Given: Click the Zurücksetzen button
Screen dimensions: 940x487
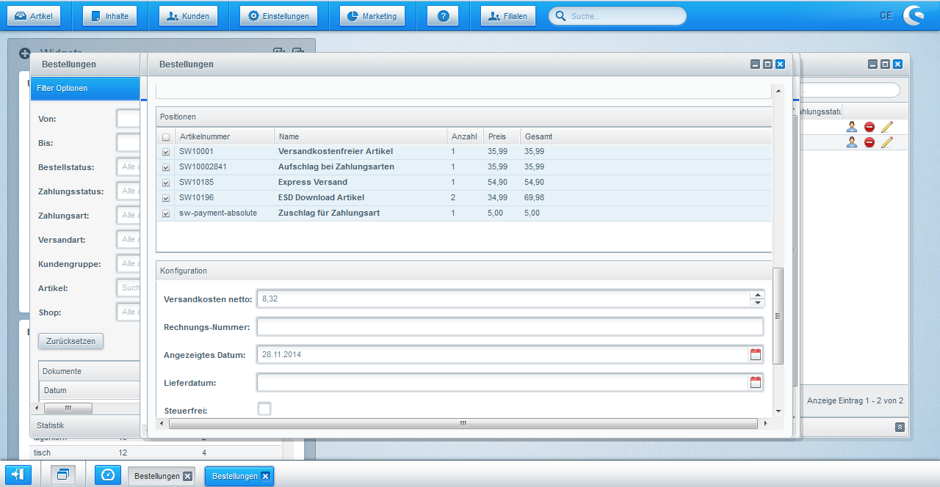Looking at the screenshot, I should [71, 341].
